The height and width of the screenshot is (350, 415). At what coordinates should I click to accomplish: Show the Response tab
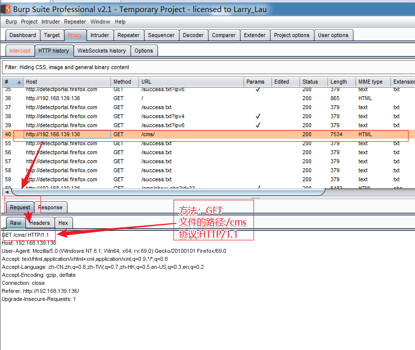50,207
